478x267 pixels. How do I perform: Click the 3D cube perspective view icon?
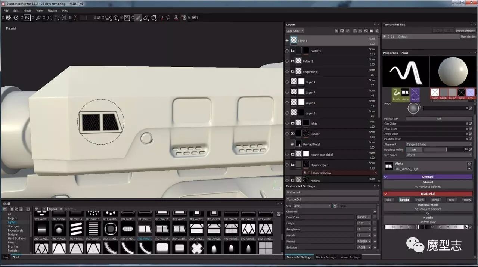(116, 18)
